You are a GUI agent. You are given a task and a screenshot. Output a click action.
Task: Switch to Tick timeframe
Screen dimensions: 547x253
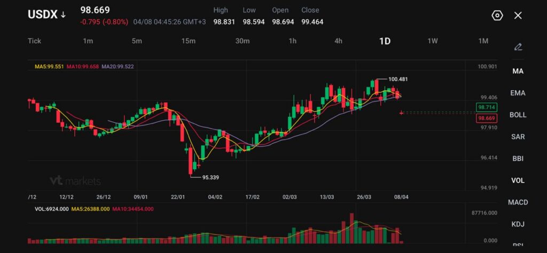click(34, 41)
